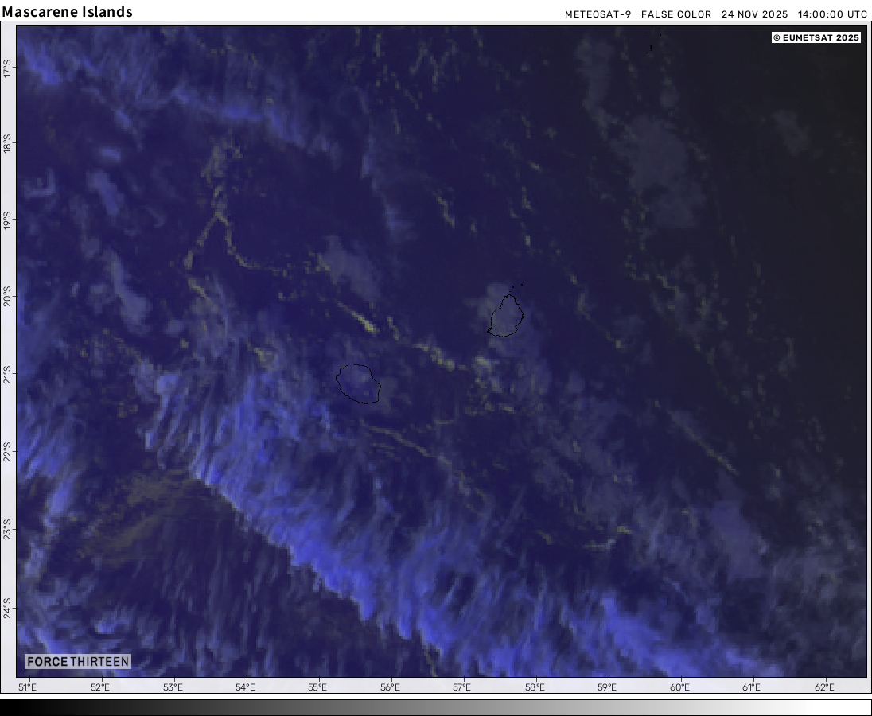
Task: Click the small islets north of Mauritius
Action: (x=518, y=285)
